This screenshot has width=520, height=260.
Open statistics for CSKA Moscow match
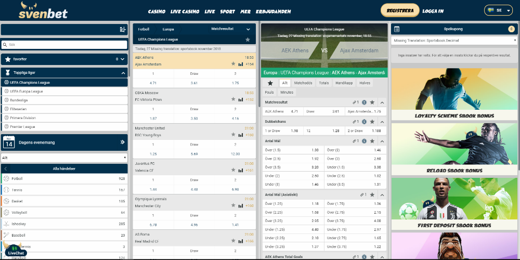tap(241, 99)
